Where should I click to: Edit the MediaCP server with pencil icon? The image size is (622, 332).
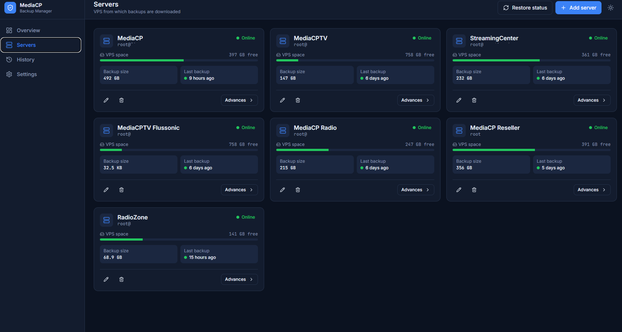coord(106,100)
